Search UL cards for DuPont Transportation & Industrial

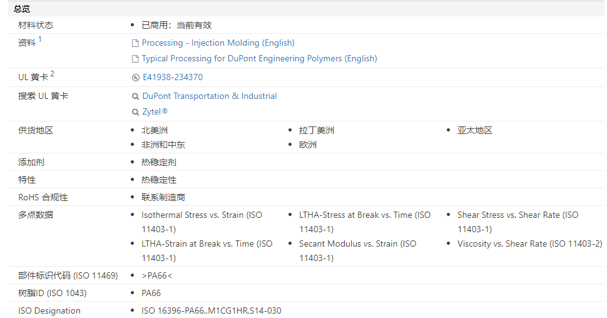tap(210, 96)
